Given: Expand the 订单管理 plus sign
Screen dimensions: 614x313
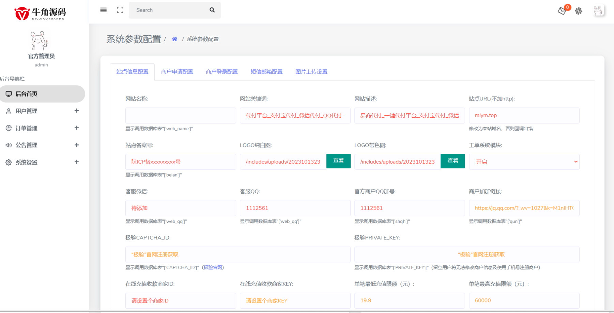Looking at the screenshot, I should click(77, 128).
